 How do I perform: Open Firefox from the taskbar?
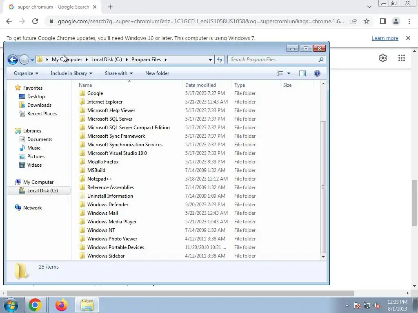tap(61, 305)
